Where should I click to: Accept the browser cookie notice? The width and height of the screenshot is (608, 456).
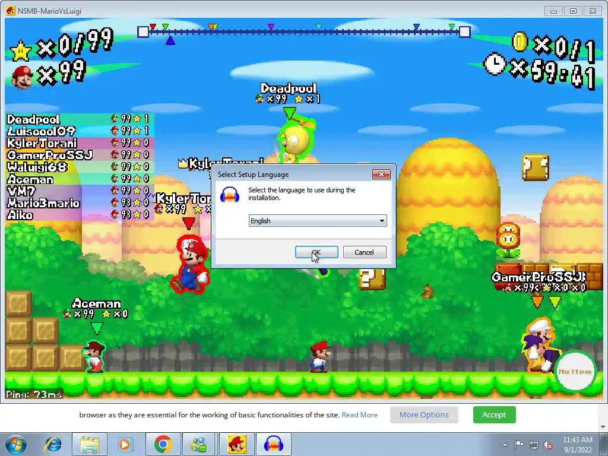(494, 415)
